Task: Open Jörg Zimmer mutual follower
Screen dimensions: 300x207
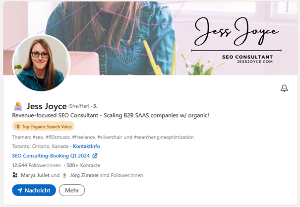Action: [84, 175]
